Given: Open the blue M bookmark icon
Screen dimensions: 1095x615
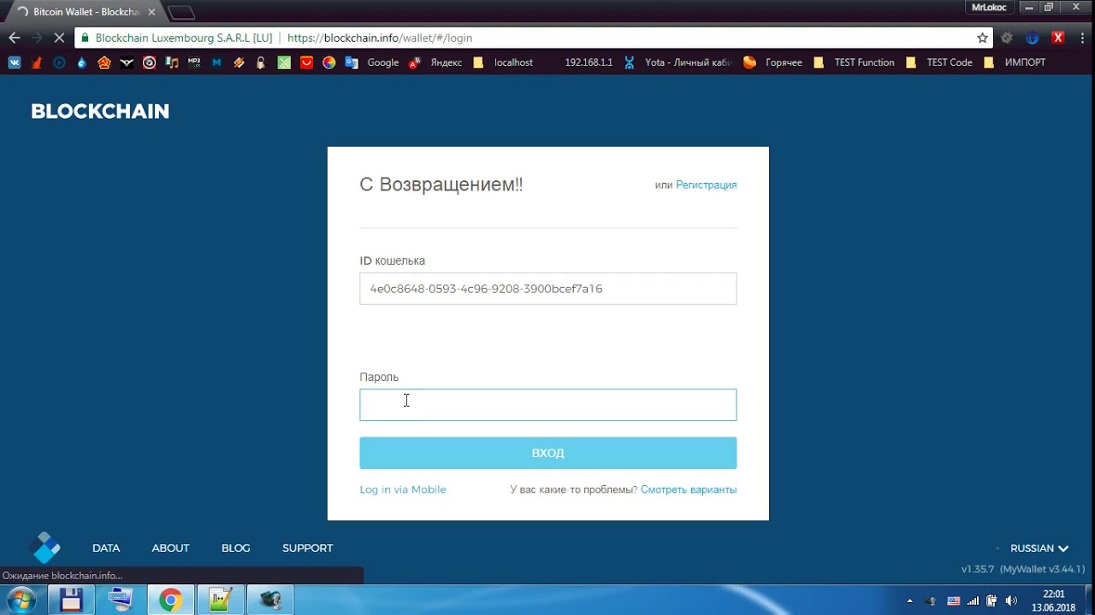Looking at the screenshot, I should coord(216,62).
